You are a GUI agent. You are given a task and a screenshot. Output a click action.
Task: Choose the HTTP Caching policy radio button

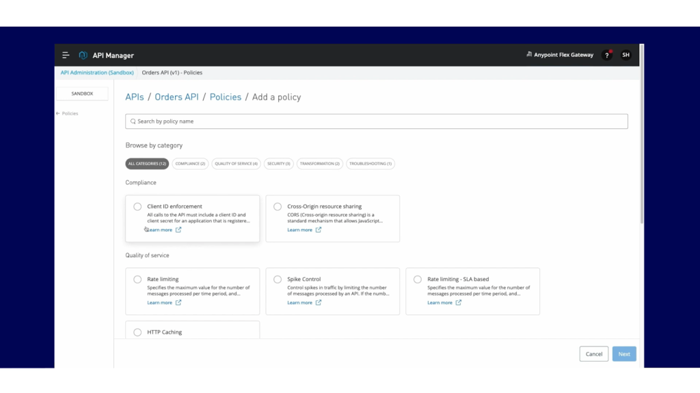coord(137,332)
